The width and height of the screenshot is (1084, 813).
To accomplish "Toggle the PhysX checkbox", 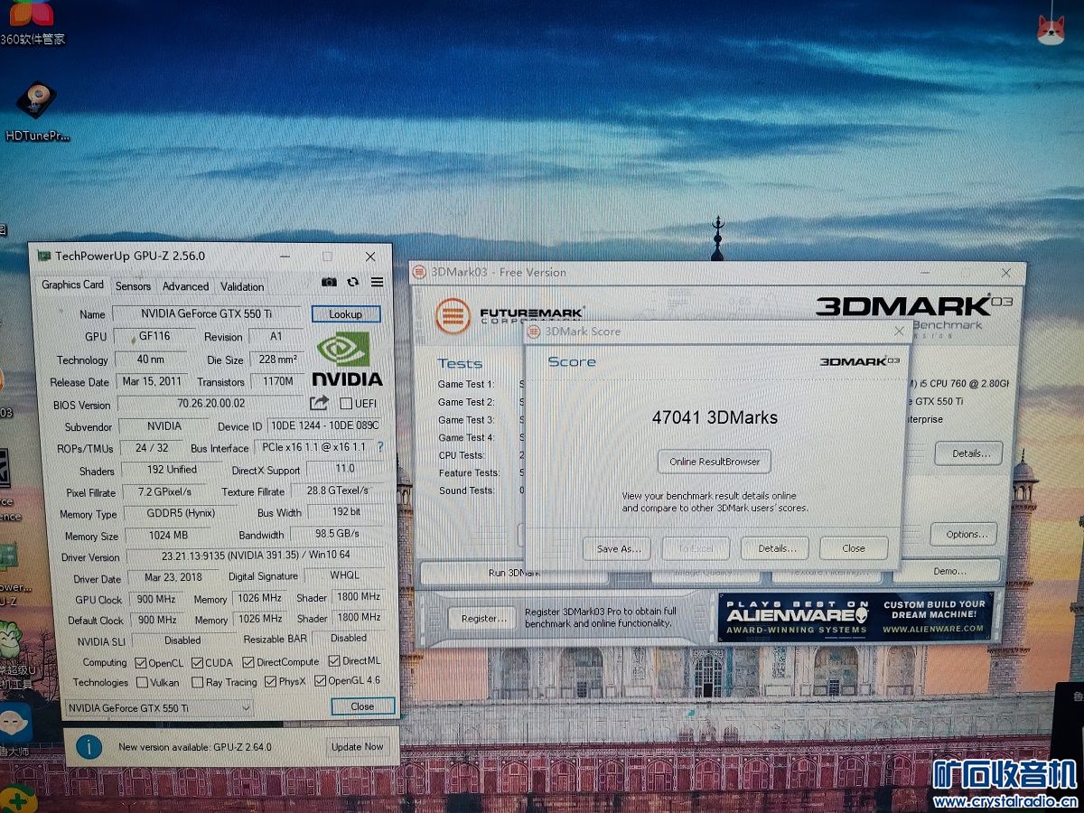I will tap(270, 681).
